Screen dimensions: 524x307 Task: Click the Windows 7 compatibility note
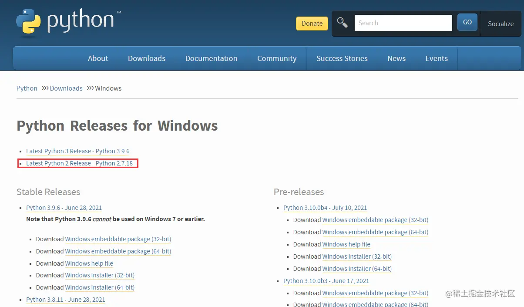click(x=115, y=219)
